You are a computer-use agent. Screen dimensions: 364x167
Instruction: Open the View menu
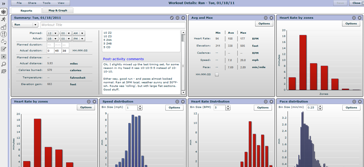click(61, 3)
